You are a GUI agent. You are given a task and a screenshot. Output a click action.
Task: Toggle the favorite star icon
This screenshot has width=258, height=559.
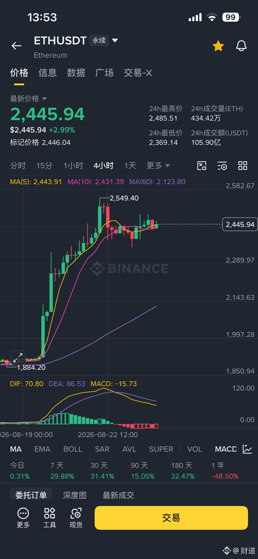pos(218,46)
